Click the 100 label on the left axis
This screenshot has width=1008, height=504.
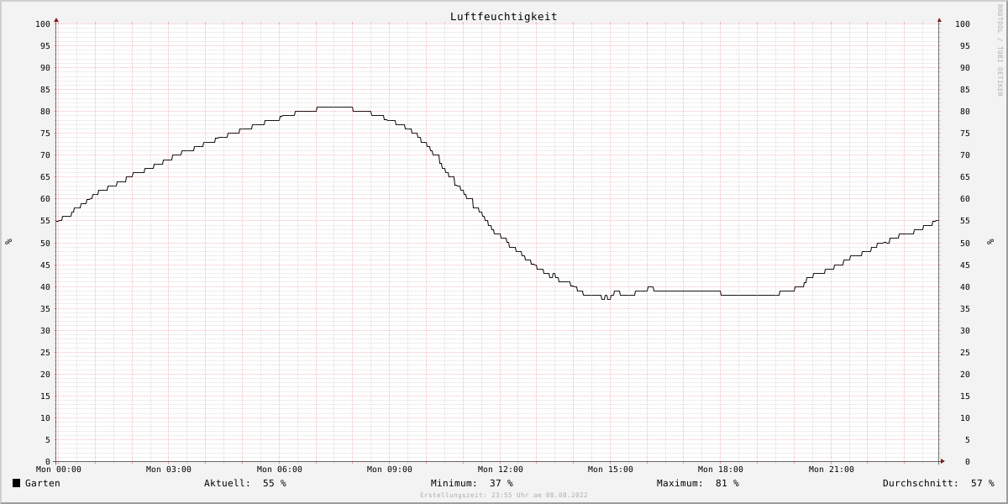pyautogui.click(x=43, y=24)
